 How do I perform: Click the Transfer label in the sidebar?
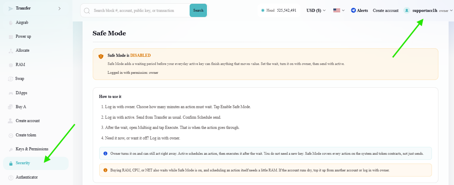pyautogui.click(x=23, y=8)
